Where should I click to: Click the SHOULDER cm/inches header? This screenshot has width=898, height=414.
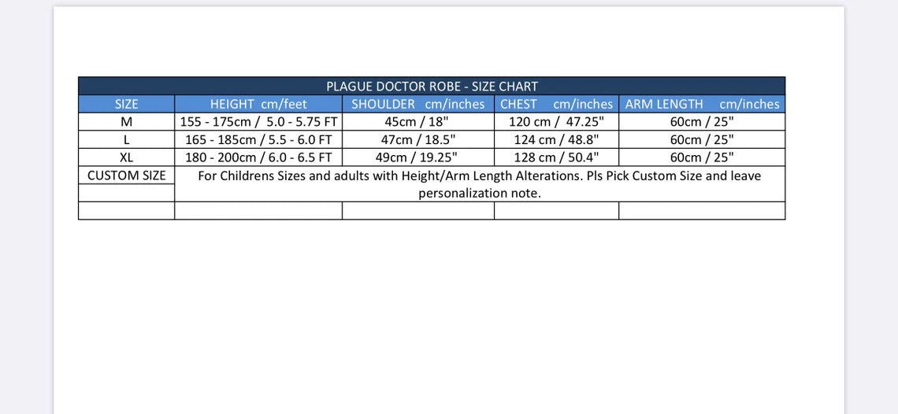[418, 104]
